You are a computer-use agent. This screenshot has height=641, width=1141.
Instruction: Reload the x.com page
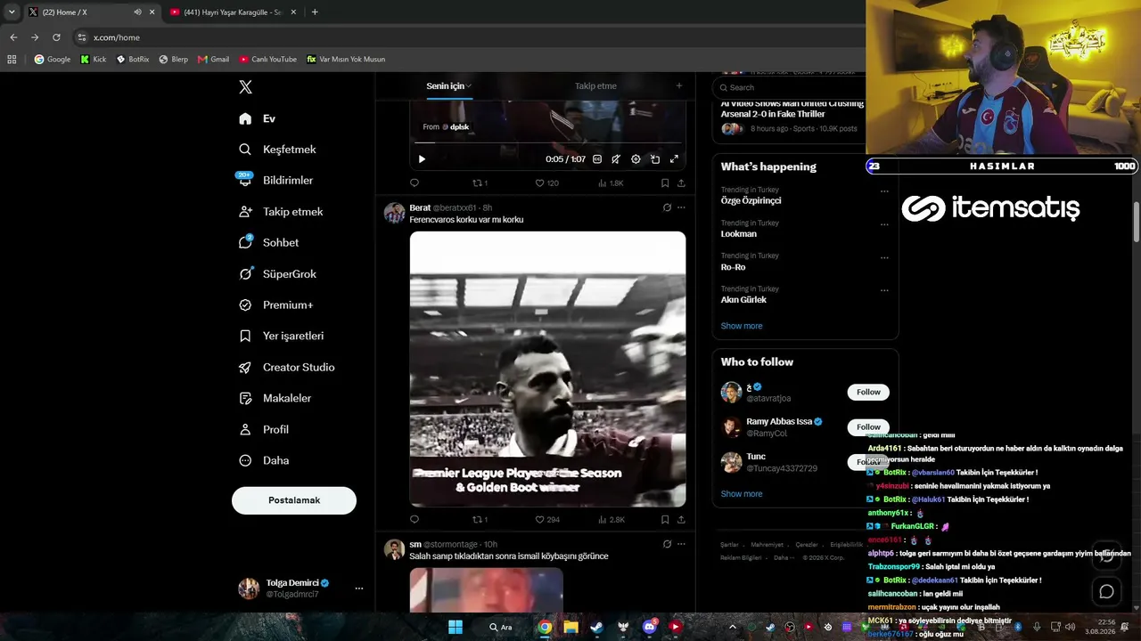[56, 37]
